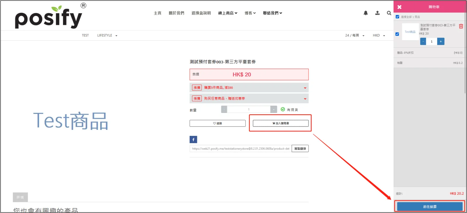Increase cart item quantity with plus
Image resolution: width=467 pixels, height=213 pixels.
coord(440,41)
